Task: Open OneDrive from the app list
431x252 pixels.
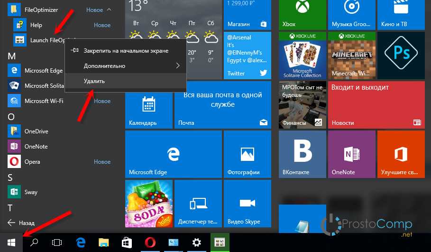Action: 36,131
